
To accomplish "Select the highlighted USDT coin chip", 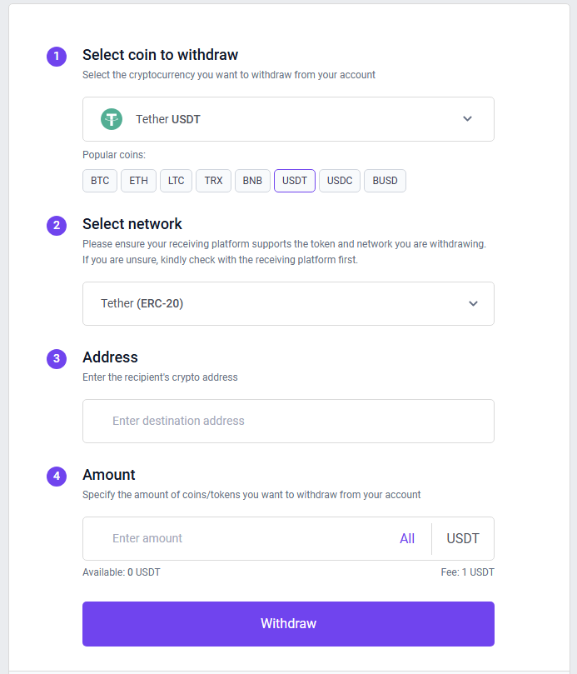I will (x=295, y=181).
